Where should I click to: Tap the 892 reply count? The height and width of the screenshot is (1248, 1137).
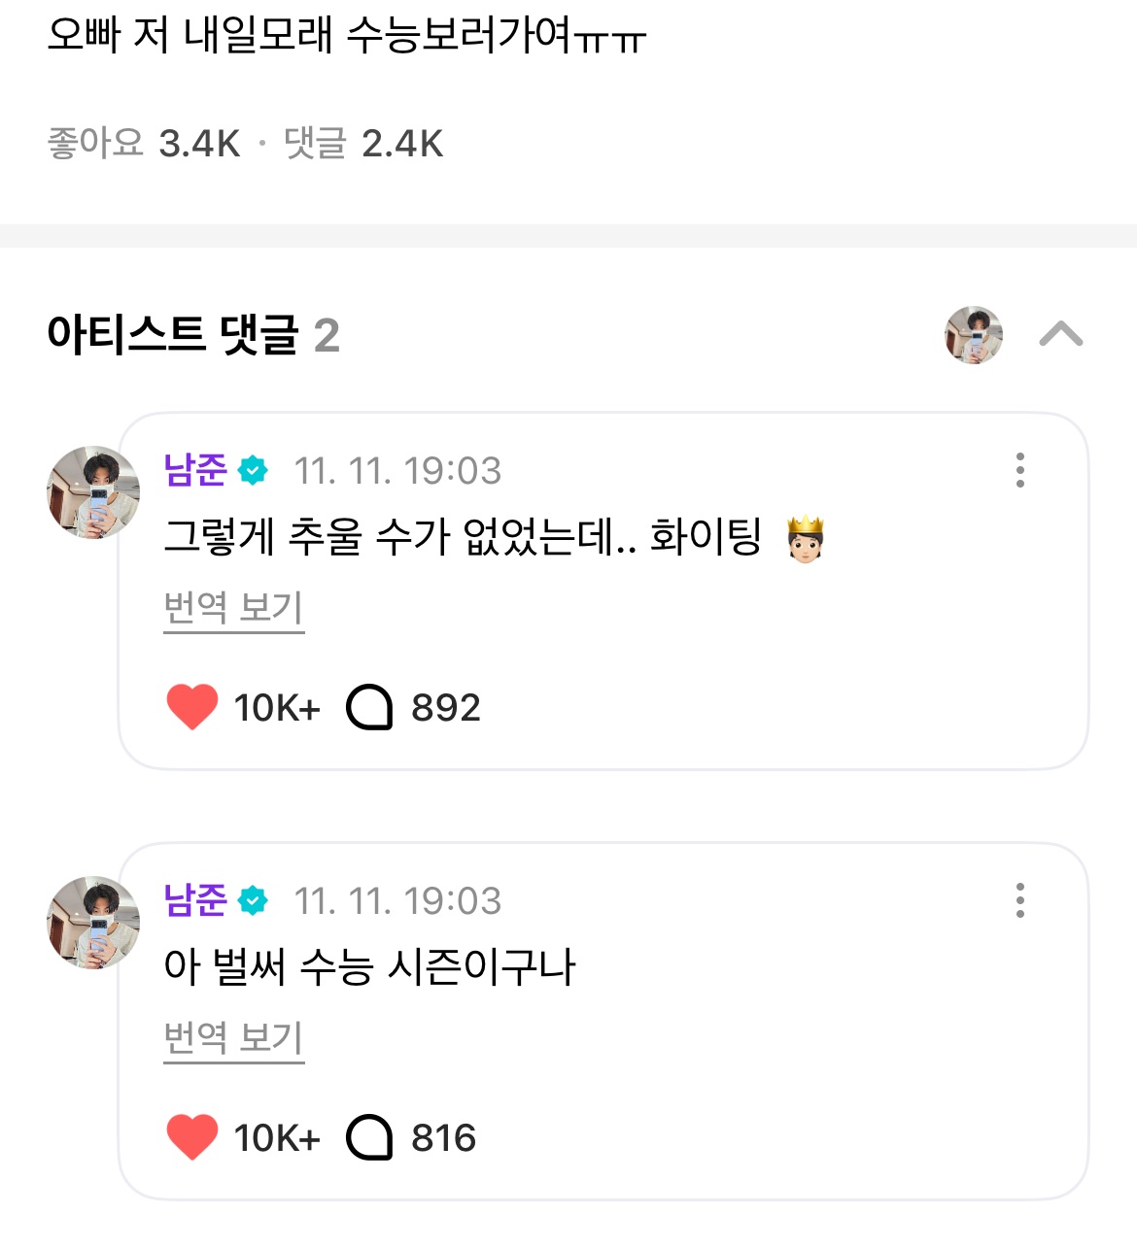(x=445, y=708)
